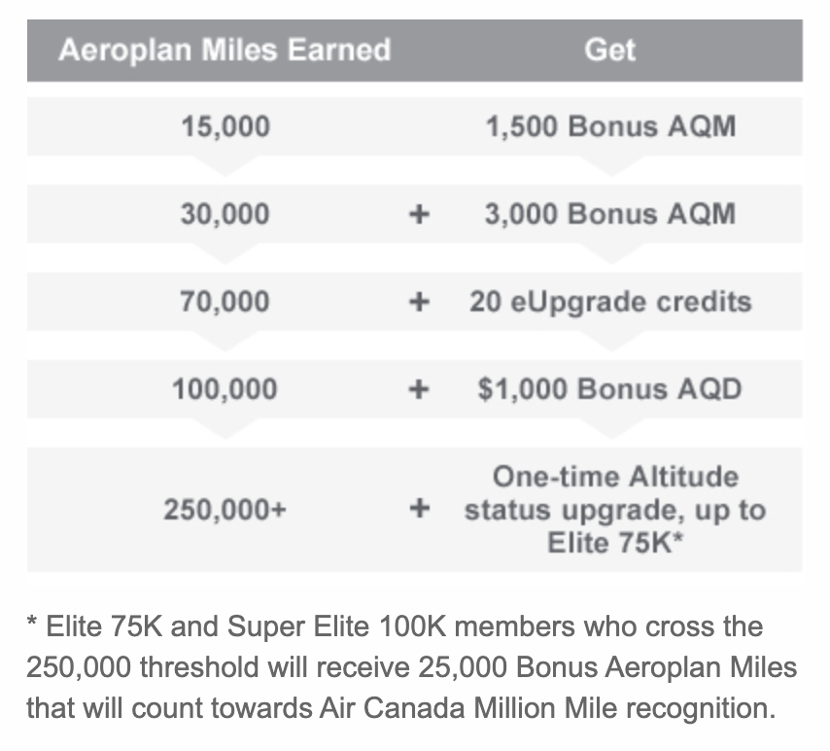Select the "Get" column header

pyautogui.click(x=609, y=51)
